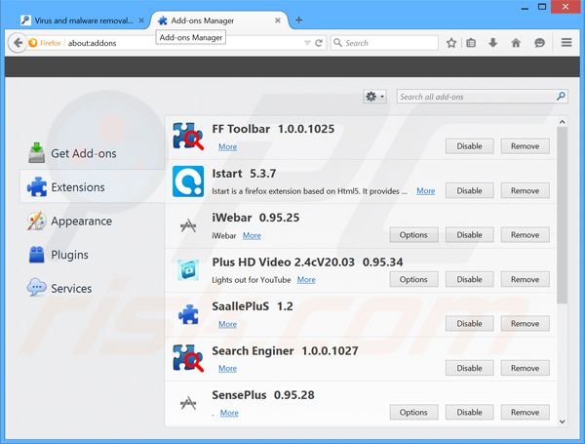The height and width of the screenshot is (444, 585).
Task: Open Options for iWebar
Action: point(413,235)
